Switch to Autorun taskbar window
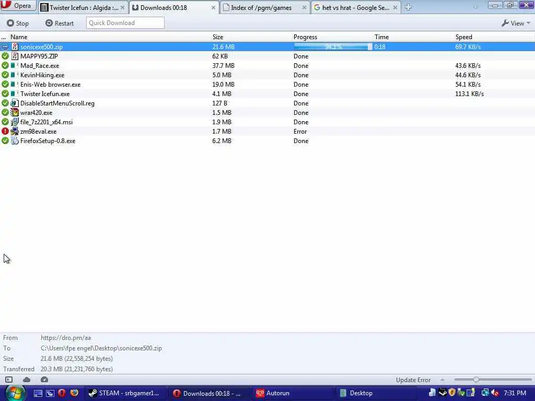 (x=293, y=393)
